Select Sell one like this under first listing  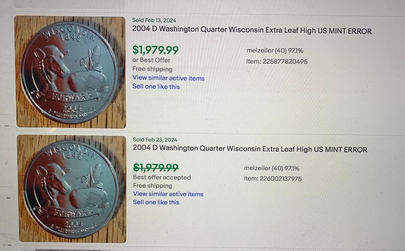pos(156,86)
